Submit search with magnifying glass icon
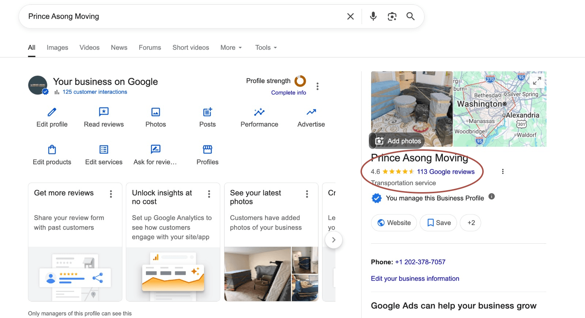Image resolution: width=585 pixels, height=318 pixels. coord(411,16)
